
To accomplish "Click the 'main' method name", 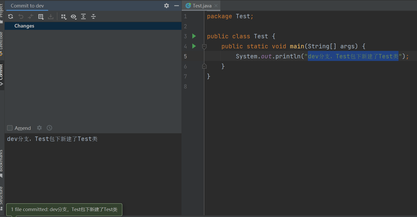I will (x=297, y=46).
